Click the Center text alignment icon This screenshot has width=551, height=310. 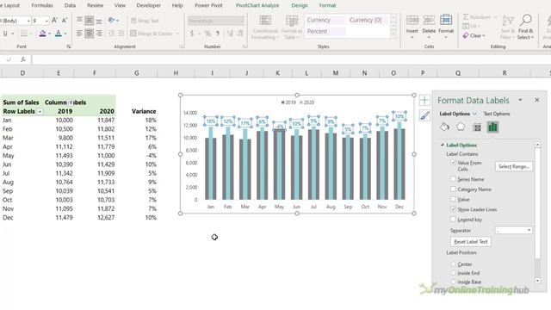point(90,34)
